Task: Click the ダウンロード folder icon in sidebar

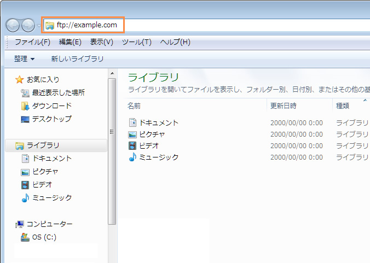Action: pos(25,106)
